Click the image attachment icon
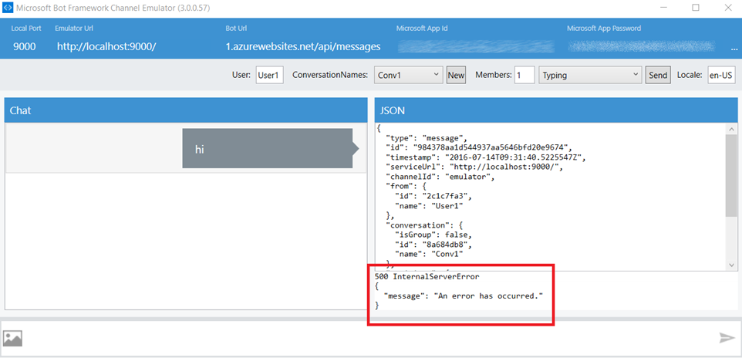 pos(13,338)
